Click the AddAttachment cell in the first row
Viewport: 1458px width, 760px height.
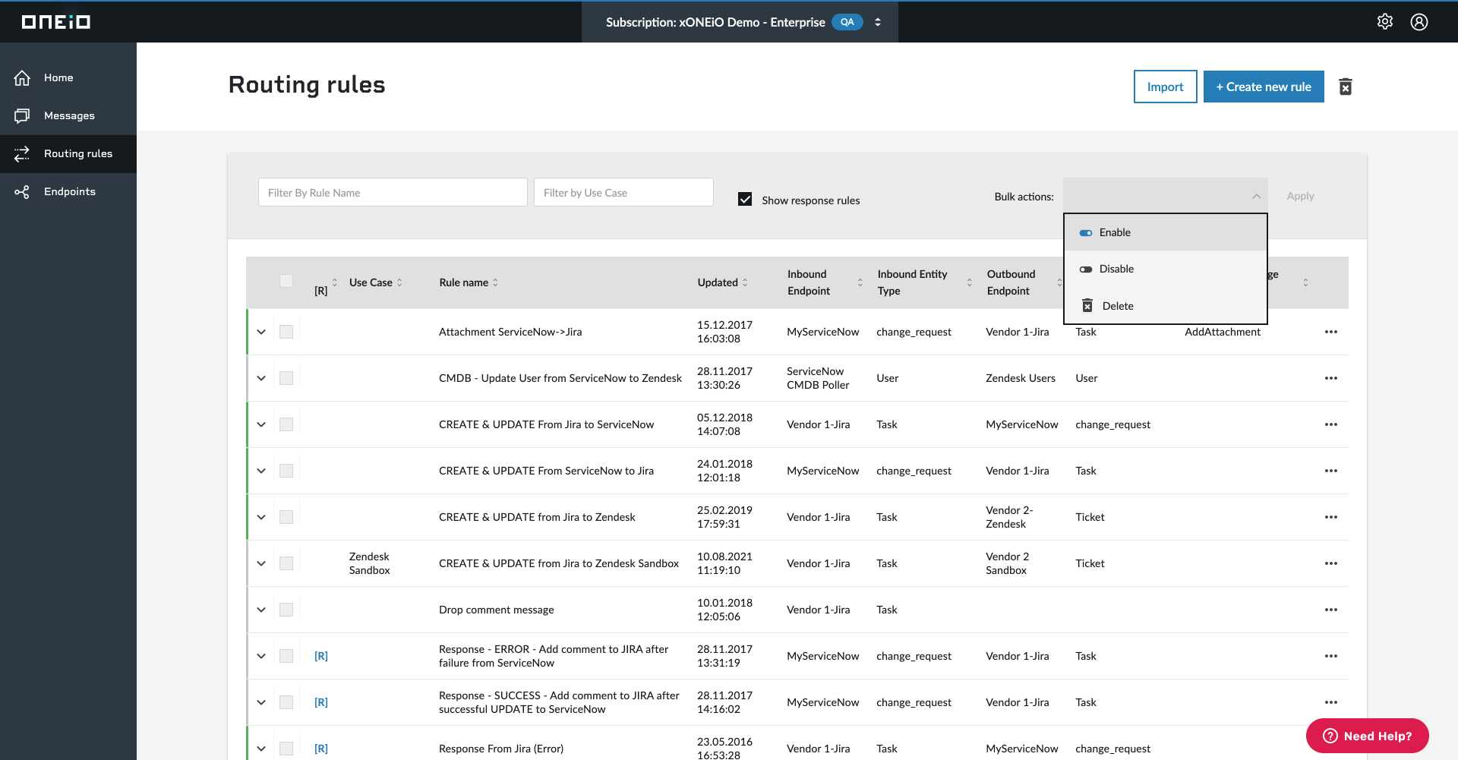tap(1223, 332)
